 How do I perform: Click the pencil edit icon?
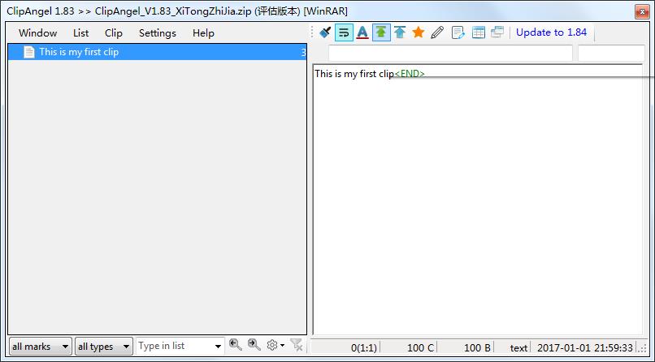[x=437, y=32]
